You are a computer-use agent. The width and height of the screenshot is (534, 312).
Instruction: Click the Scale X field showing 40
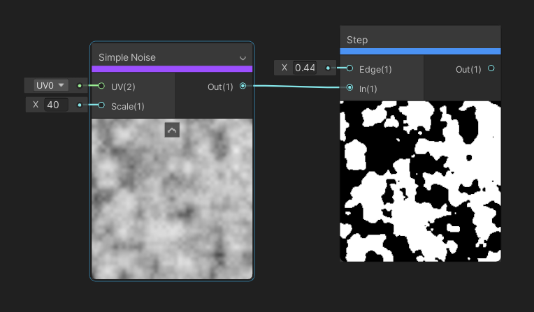point(56,105)
